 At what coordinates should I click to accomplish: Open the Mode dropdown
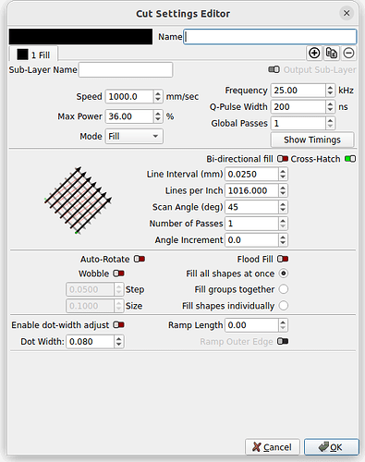134,136
